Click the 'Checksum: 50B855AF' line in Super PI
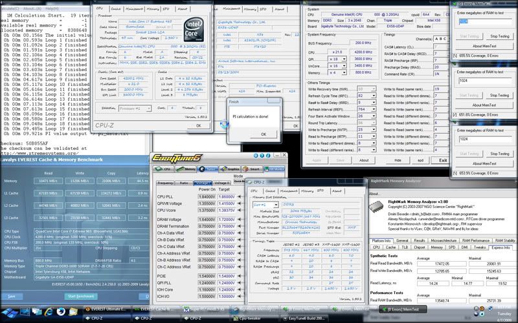518x323 pixels. [25, 143]
